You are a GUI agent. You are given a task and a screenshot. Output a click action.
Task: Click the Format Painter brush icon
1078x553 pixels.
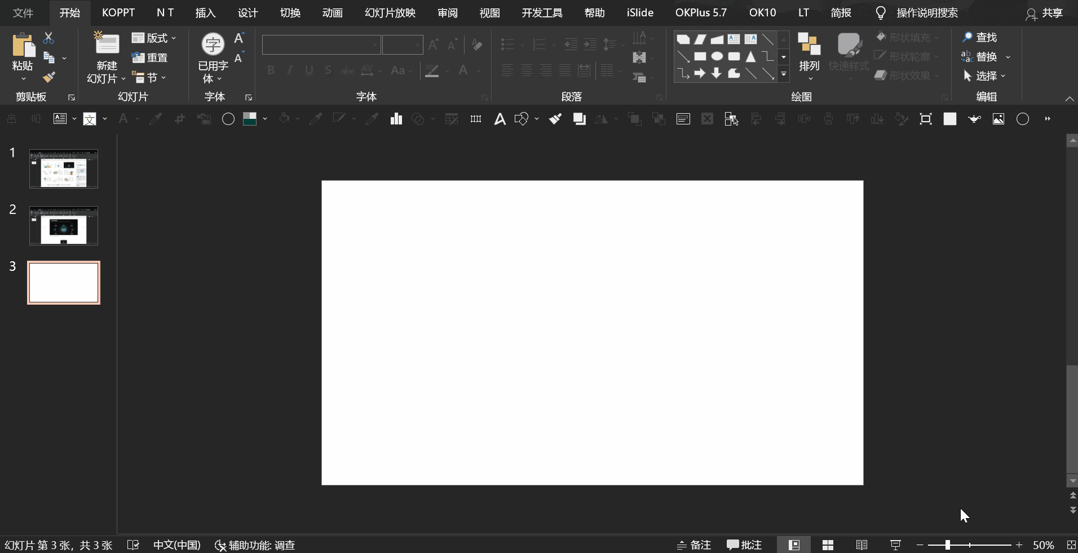(49, 77)
